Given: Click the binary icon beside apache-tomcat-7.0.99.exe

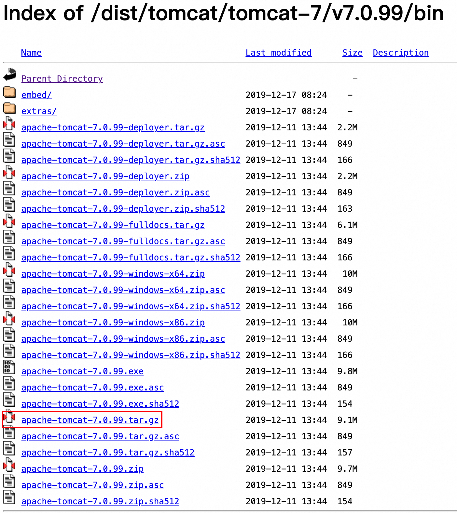Looking at the screenshot, I should coord(9,367).
